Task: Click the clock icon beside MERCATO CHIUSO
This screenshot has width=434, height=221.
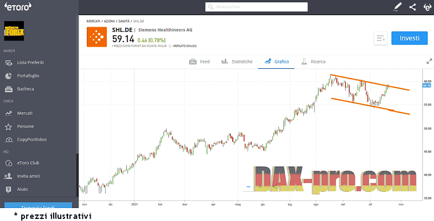Action: point(170,46)
